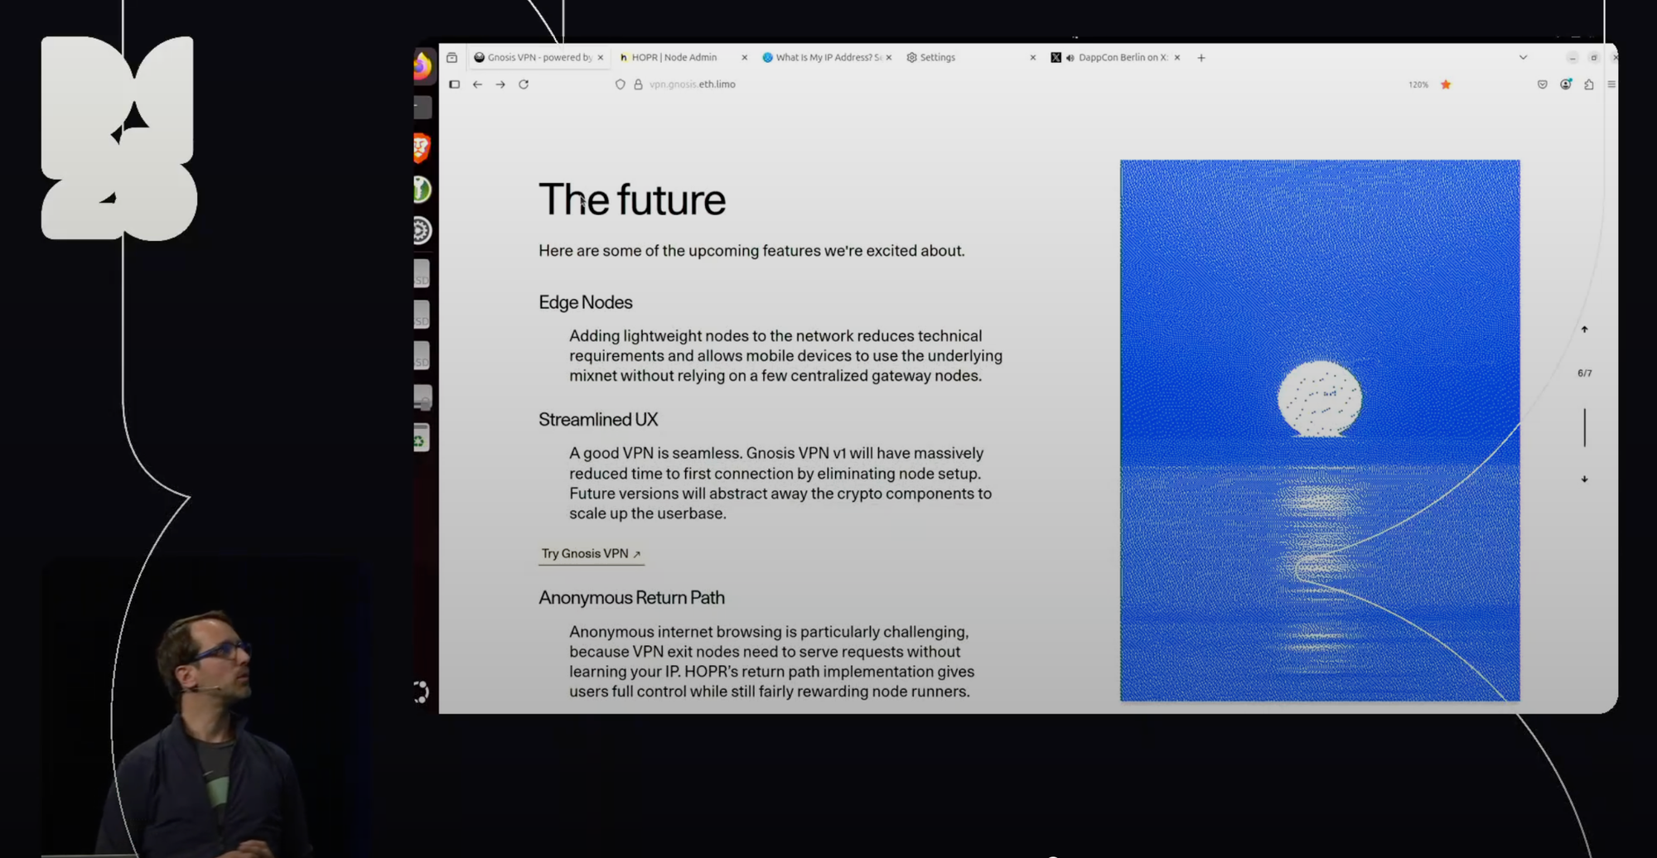Viewport: 1657px width, 858px height.
Task: Reload the Gnosis VPN page
Action: (524, 84)
